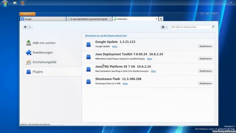Open Erweiterungen category
The width and height of the screenshot is (236, 133).
tap(53, 52)
